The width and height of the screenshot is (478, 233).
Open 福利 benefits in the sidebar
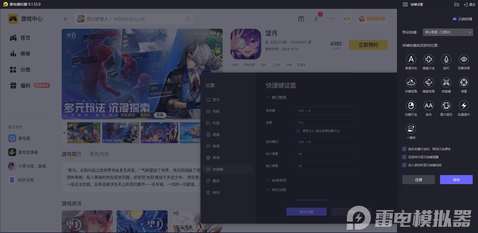click(x=20, y=86)
